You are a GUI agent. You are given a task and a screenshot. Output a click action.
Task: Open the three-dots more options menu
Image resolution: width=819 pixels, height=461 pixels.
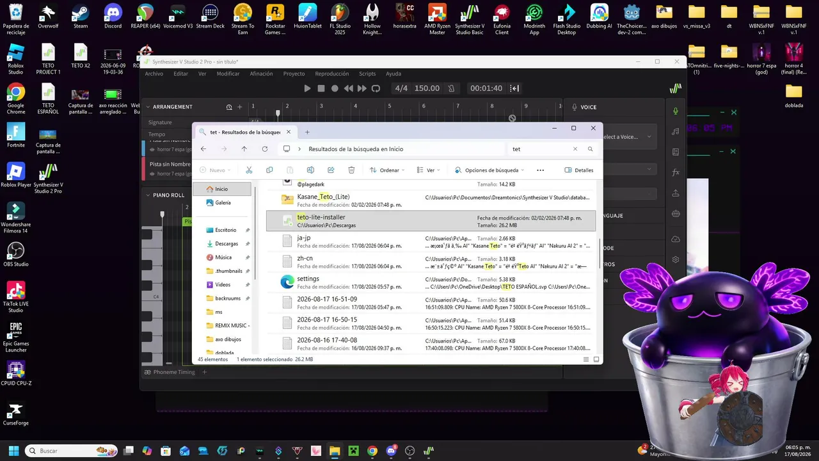[x=540, y=170]
